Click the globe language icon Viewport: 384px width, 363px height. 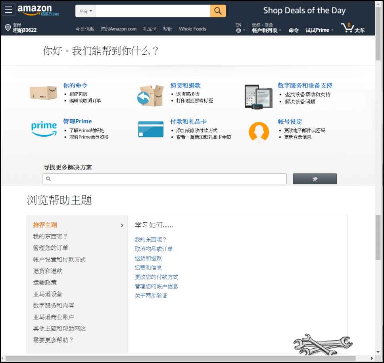pyautogui.click(x=238, y=31)
